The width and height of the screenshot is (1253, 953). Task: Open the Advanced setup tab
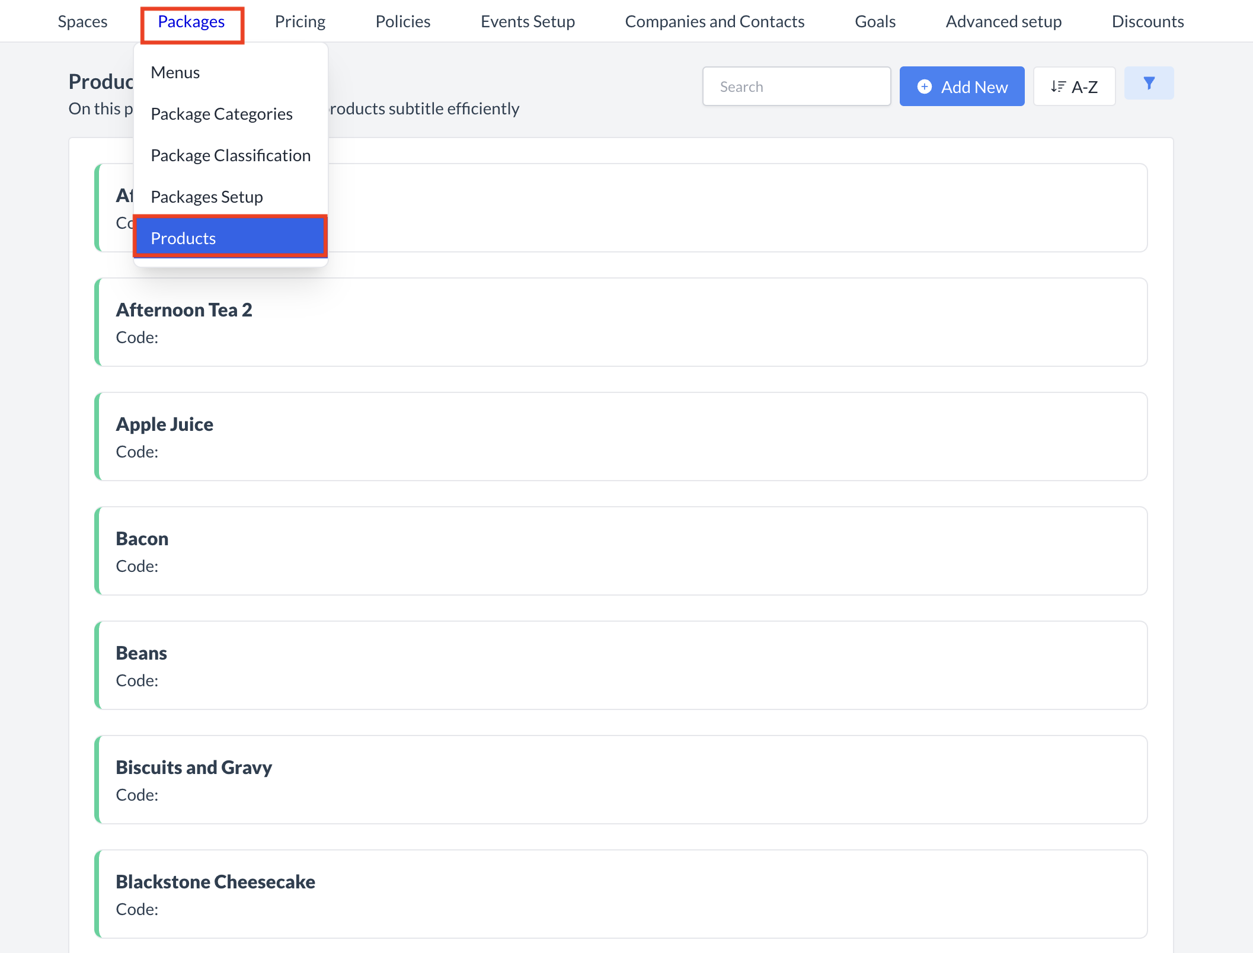1003,22
